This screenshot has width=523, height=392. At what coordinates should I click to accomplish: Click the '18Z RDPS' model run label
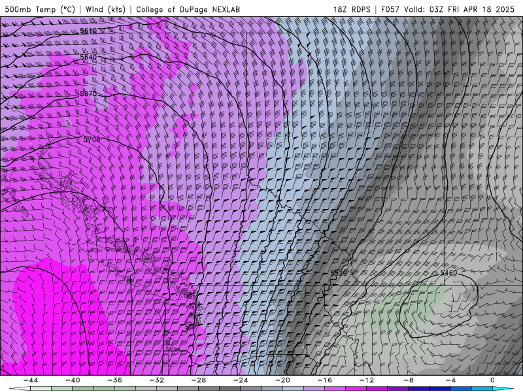click(x=352, y=9)
